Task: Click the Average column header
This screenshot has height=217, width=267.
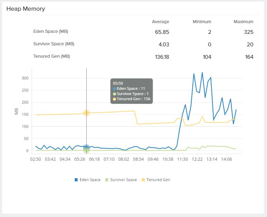Action: [160, 22]
